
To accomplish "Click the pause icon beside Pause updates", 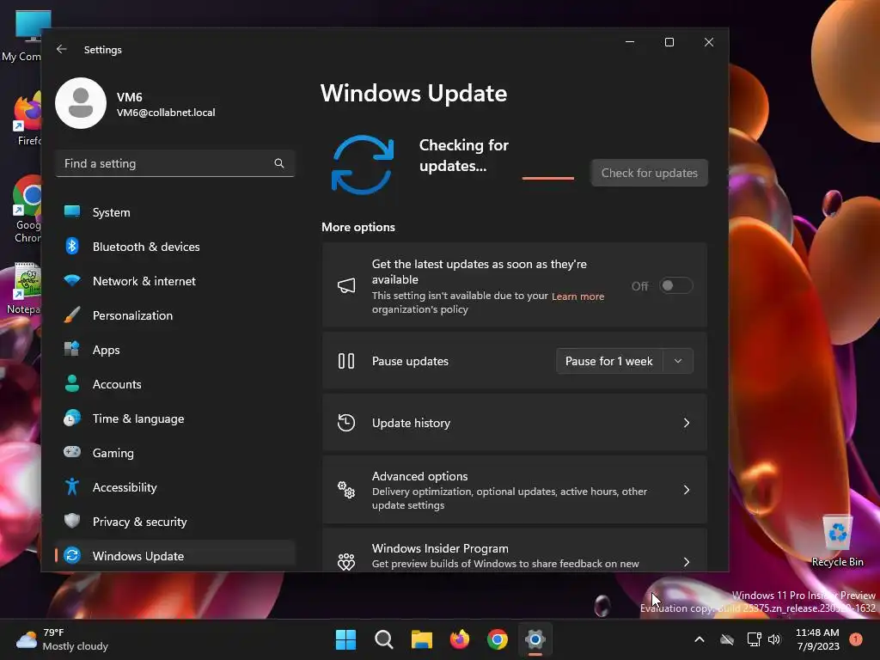I will pos(346,361).
